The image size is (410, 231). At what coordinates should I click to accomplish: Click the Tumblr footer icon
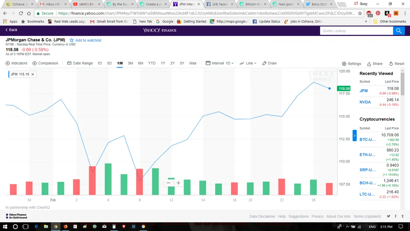click(403, 216)
